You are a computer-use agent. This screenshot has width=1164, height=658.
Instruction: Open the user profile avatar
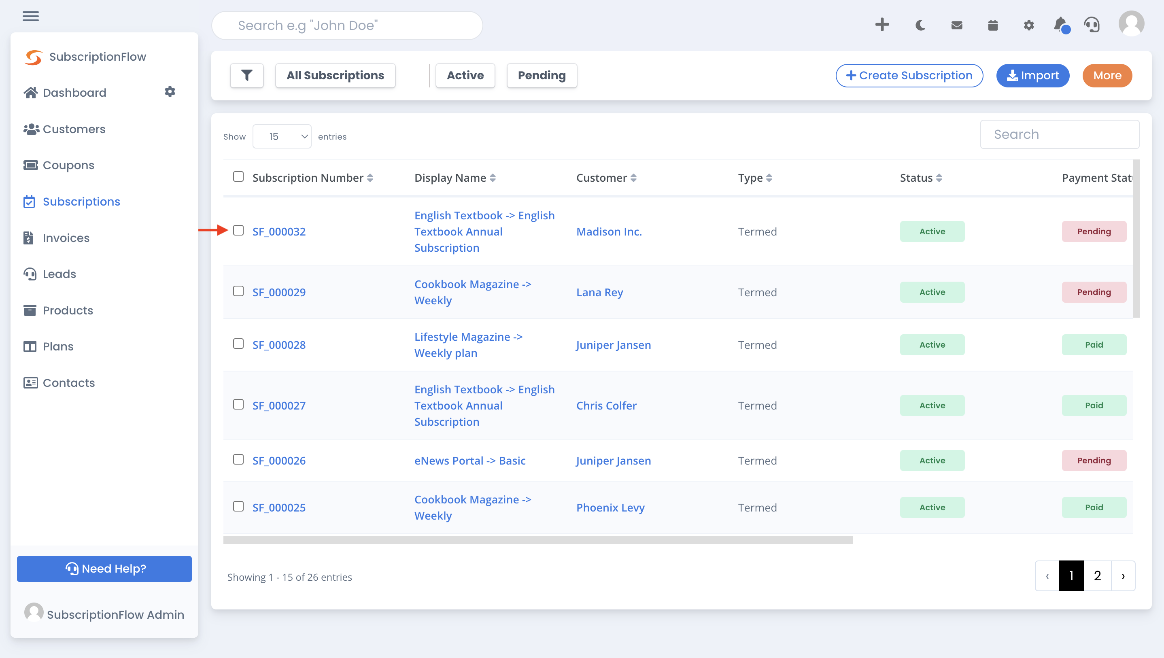[x=1131, y=23]
